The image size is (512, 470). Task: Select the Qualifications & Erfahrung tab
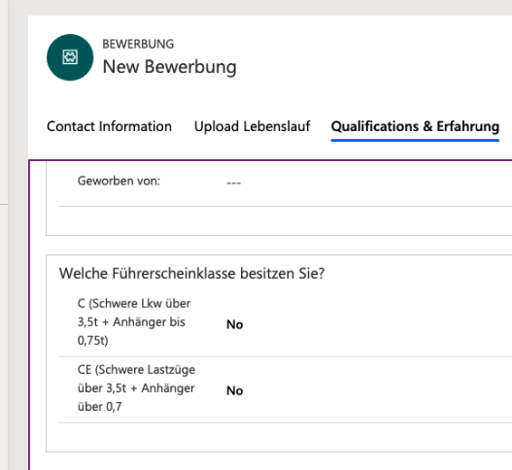(x=415, y=126)
